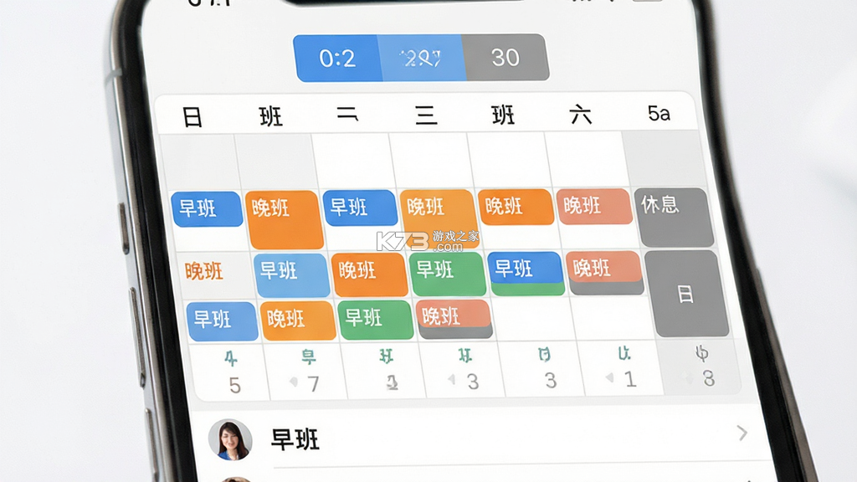Select the 5a column header
Image resolution: width=857 pixels, height=482 pixels.
point(659,114)
